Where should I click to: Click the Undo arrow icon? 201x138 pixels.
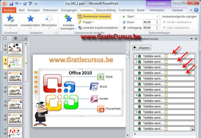coord(17,4)
